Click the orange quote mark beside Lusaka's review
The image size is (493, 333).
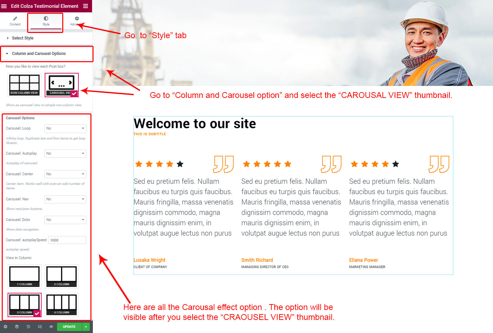point(223,164)
